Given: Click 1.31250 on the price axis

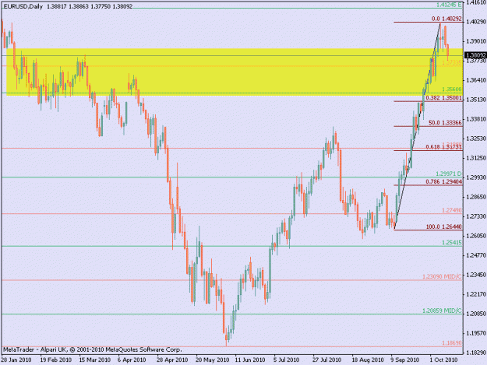Looking at the screenshot, I should (x=476, y=158).
